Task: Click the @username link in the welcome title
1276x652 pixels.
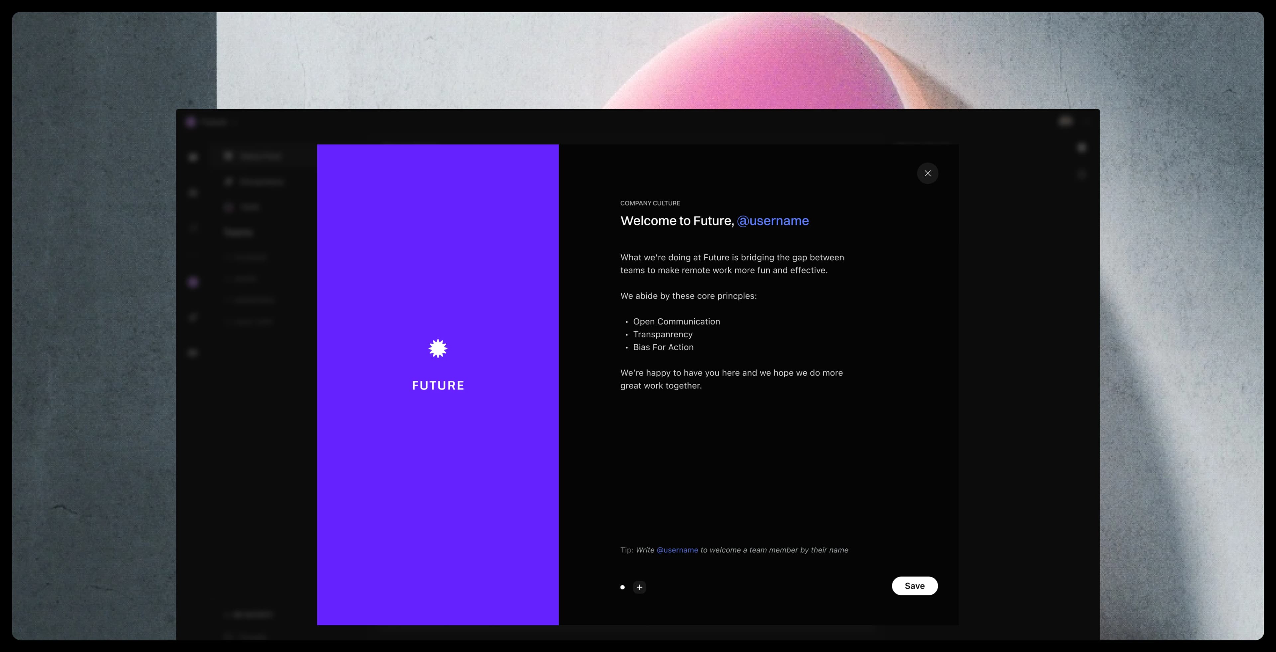Action: point(773,221)
